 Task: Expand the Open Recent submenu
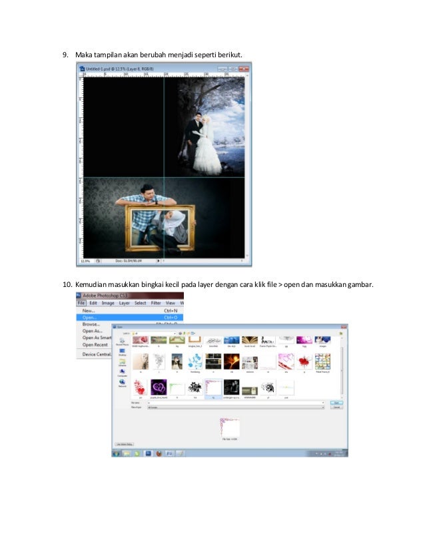tap(94, 345)
